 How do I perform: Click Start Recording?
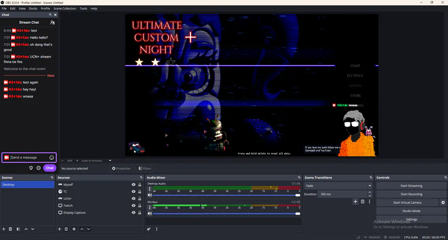pyautogui.click(x=411, y=194)
